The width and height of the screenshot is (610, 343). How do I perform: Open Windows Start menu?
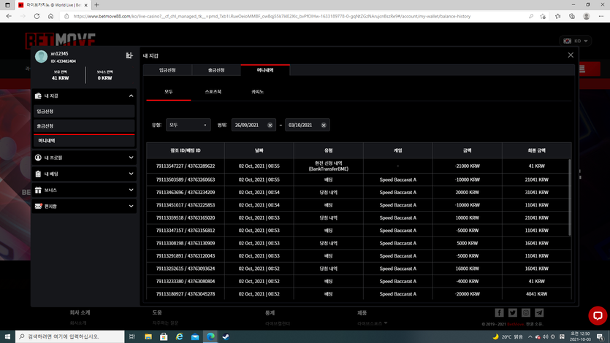pos(7,336)
